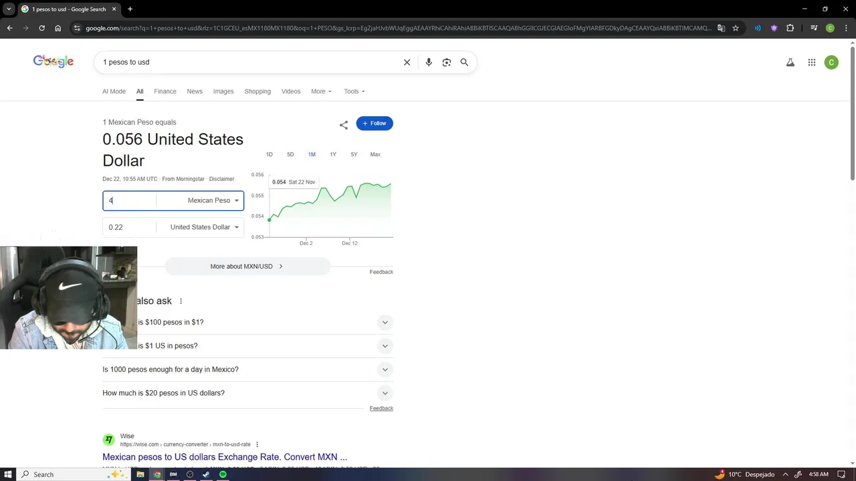Open Chrome three-dot menu
The image size is (856, 481).
846,28
